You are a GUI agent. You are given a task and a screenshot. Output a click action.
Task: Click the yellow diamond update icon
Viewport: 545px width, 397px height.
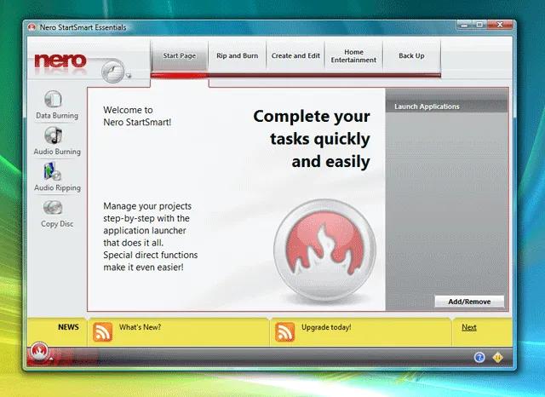click(497, 357)
